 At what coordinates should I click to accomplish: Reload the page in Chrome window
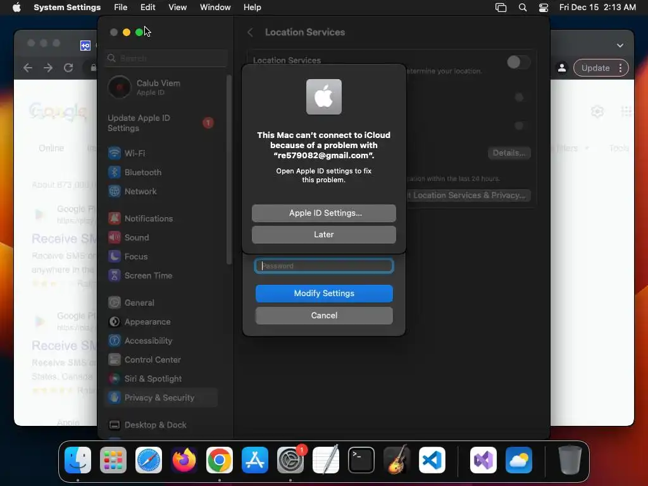click(68, 68)
